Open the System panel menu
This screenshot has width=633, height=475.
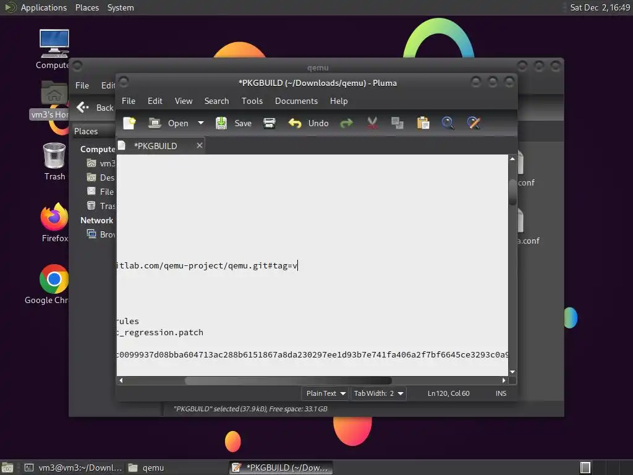click(121, 7)
